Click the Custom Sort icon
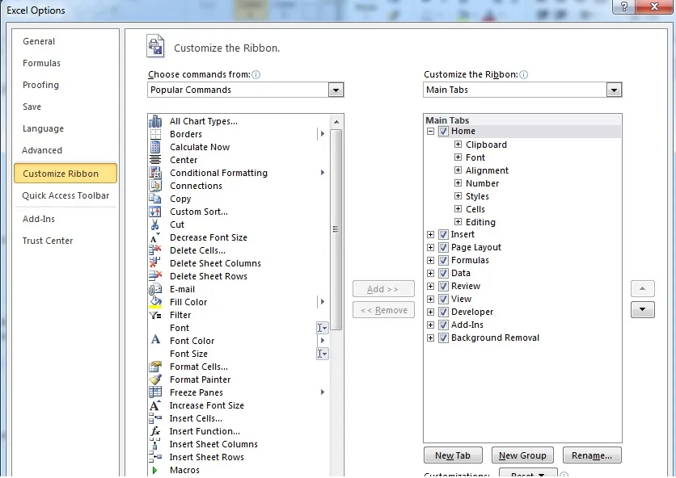The height and width of the screenshot is (478, 676). [155, 212]
